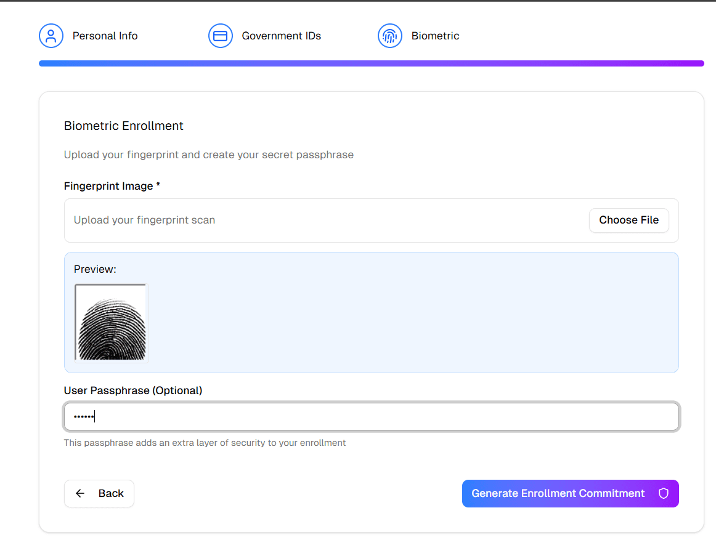Tap the fingerprint icon in the stepper
The height and width of the screenshot is (537, 716).
[390, 36]
